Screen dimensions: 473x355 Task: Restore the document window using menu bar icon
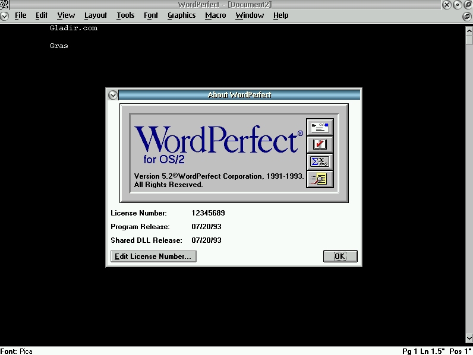point(467,16)
